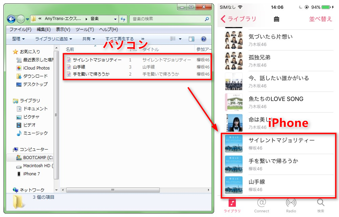Click すべて再生する button
The width and height of the screenshot is (339, 217).
coord(119,39)
